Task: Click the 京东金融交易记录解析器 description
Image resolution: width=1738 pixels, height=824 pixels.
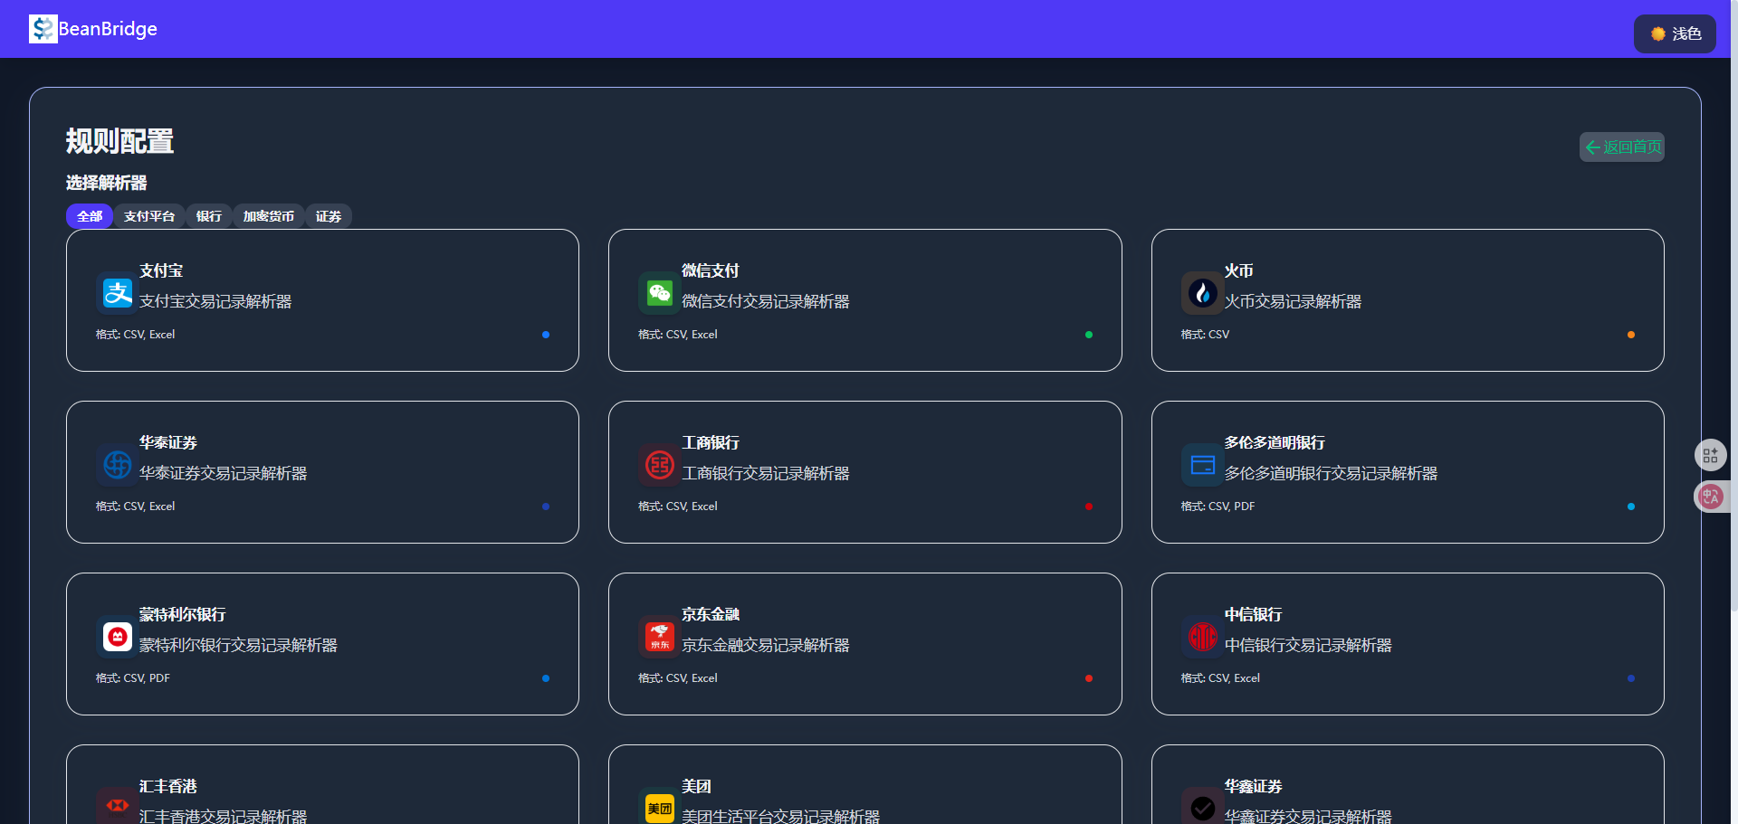Action: click(766, 645)
